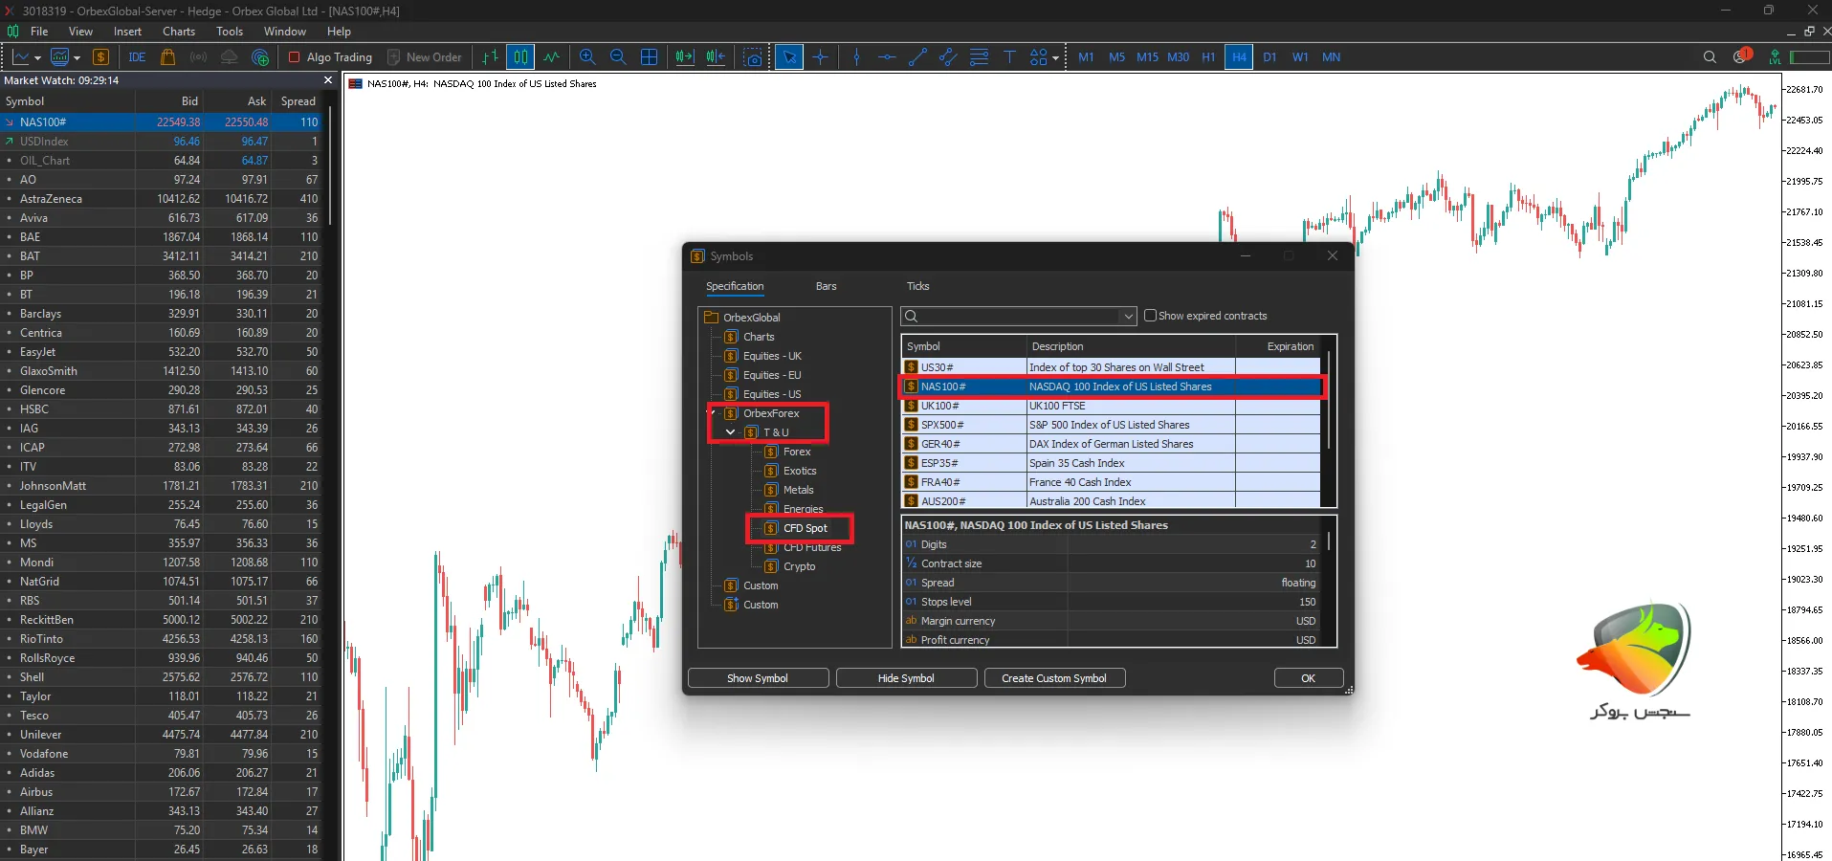Open the Charts menu
Viewport: 1832px width, 861px height.
pos(178,32)
